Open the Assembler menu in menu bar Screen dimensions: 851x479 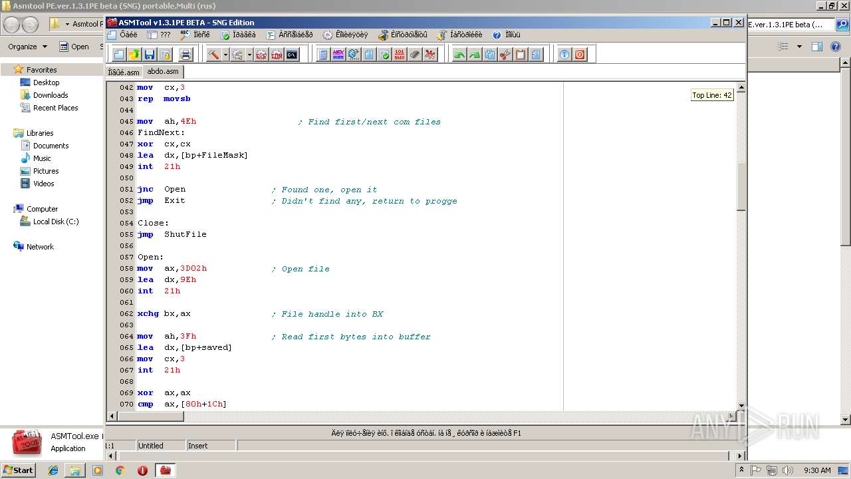[x=289, y=35]
